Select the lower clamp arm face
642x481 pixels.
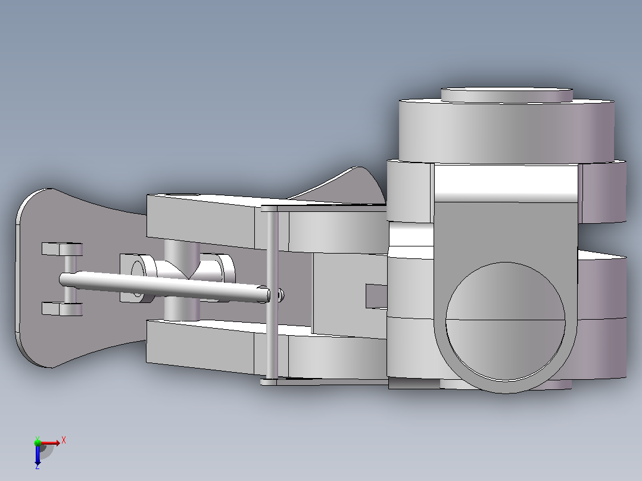pos(201,348)
